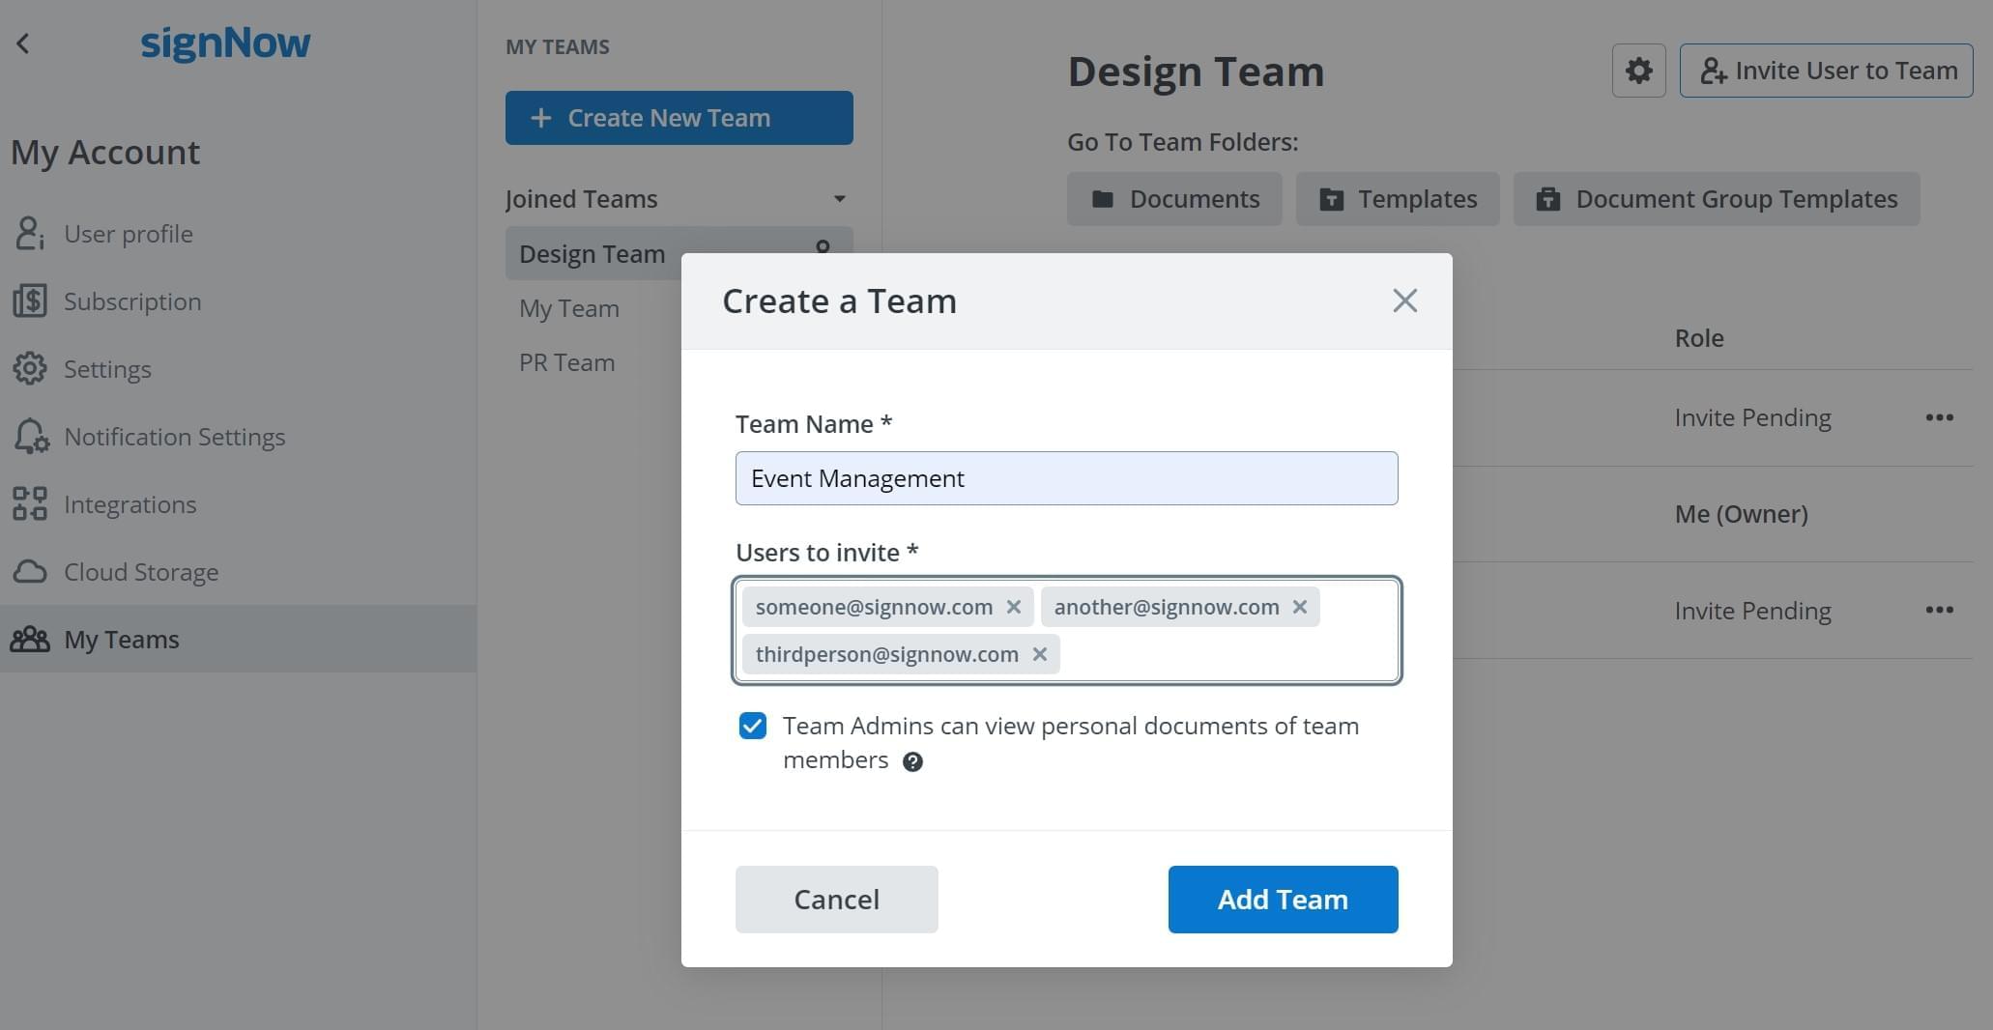Viewport: 1993px width, 1030px height.
Task: Remove another@signnow.com email tag
Action: pyautogui.click(x=1299, y=607)
